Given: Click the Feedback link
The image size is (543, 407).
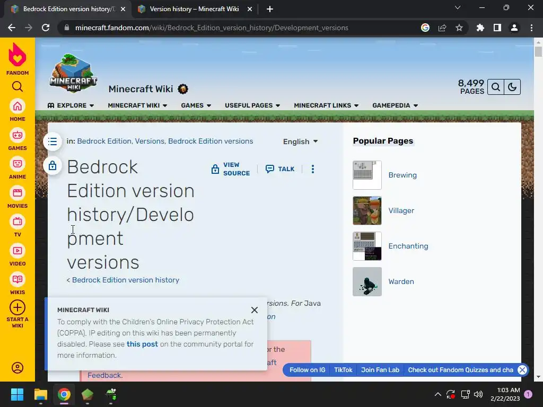Looking at the screenshot, I should coord(104,375).
